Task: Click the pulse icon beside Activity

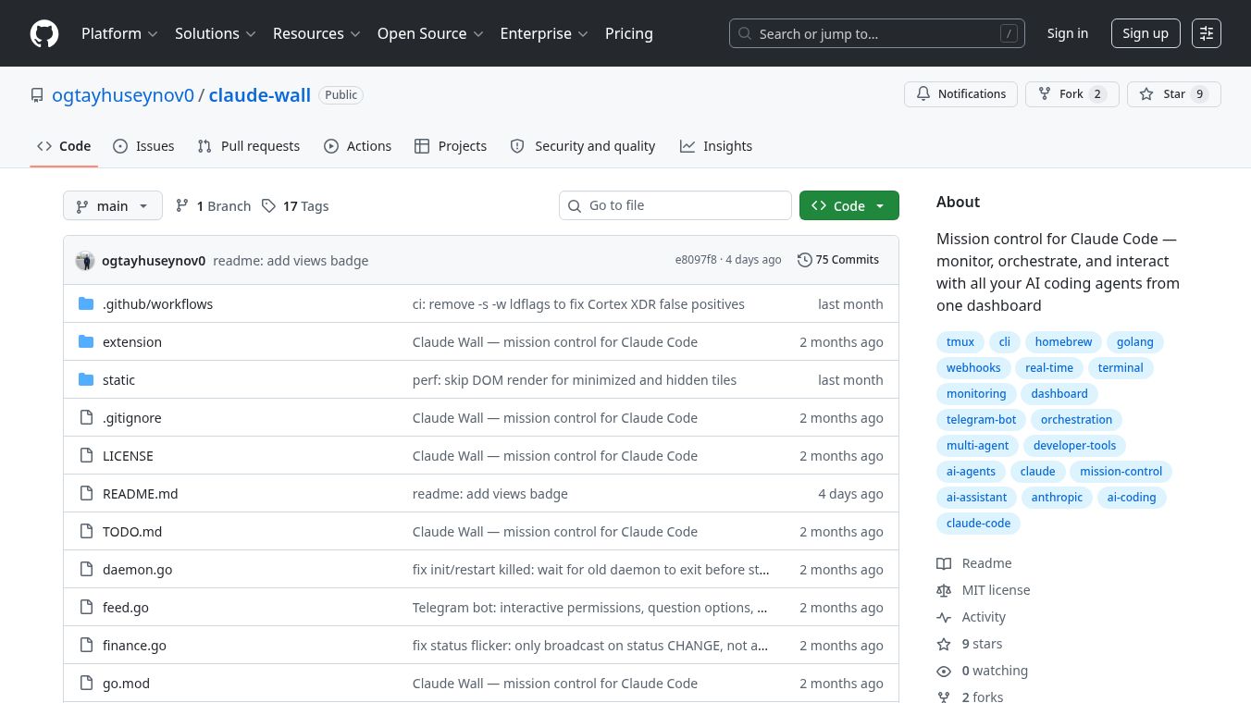Action: pos(944,617)
